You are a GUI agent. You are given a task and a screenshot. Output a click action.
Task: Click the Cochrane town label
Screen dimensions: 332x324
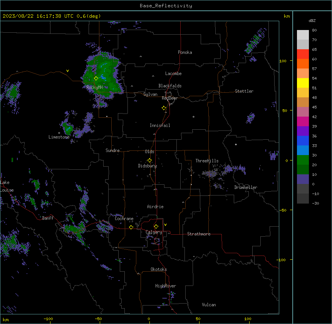coord(124,219)
